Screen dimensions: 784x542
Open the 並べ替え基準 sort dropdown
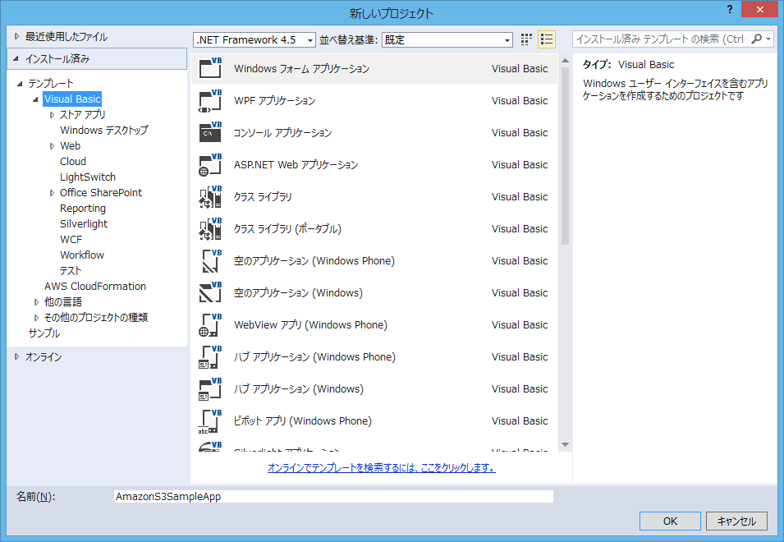(x=447, y=39)
